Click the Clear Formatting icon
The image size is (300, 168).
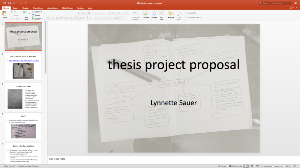89,13
